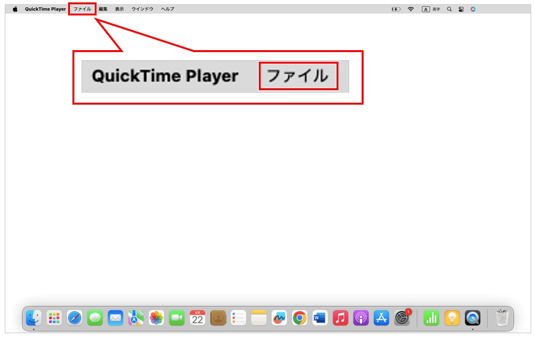Open Maps from the Dock
Image resolution: width=535 pixels, height=338 pixels.
click(x=136, y=318)
